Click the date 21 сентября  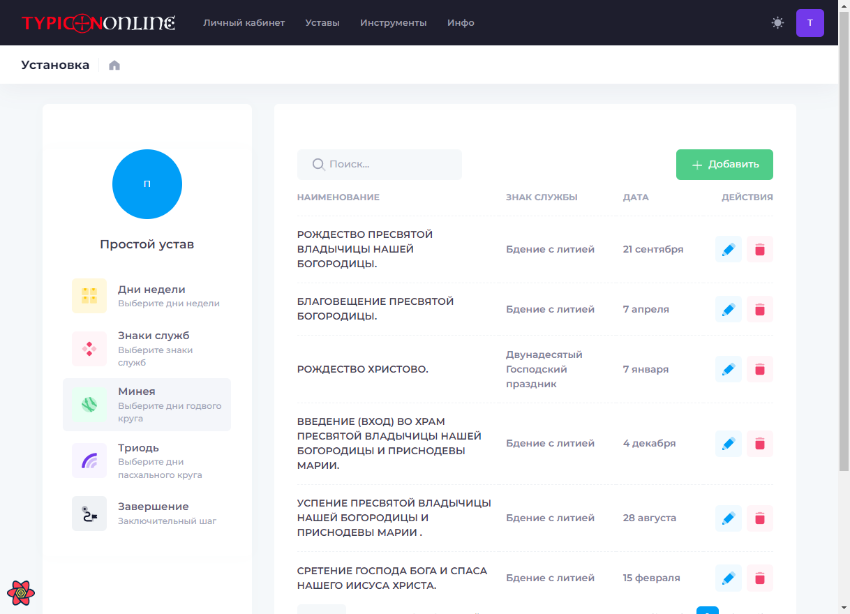click(x=653, y=249)
